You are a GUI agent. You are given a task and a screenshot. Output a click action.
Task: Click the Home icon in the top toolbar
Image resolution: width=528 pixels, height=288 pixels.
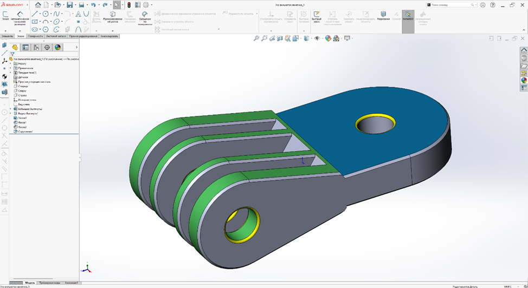pyautogui.click(x=38, y=5)
